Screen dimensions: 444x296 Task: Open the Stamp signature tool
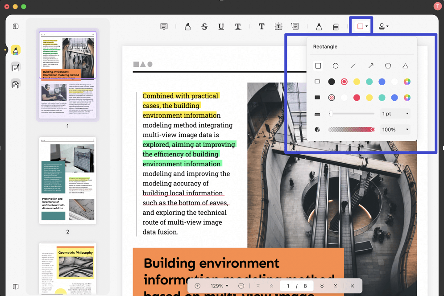(383, 26)
